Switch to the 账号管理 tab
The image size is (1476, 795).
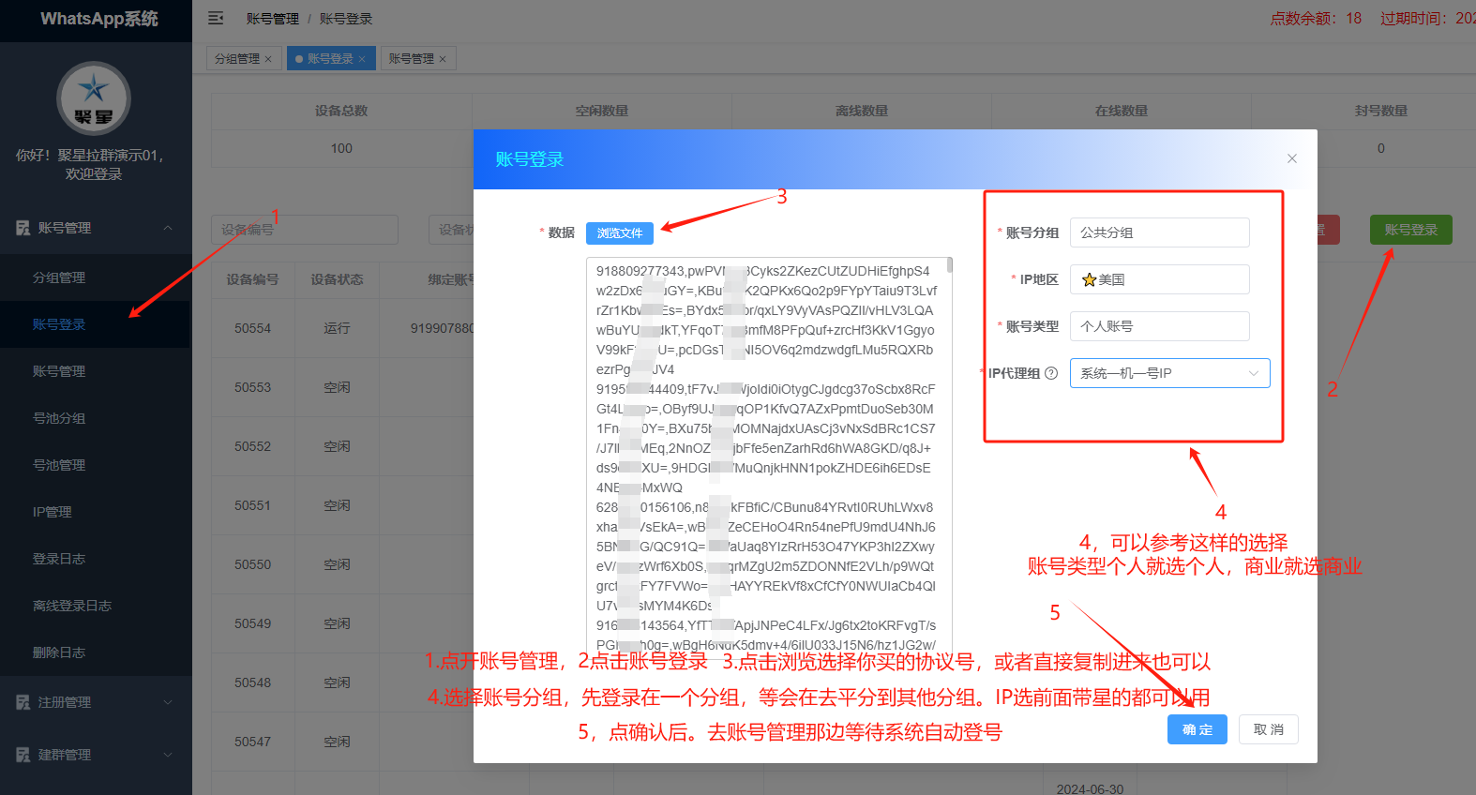(412, 59)
